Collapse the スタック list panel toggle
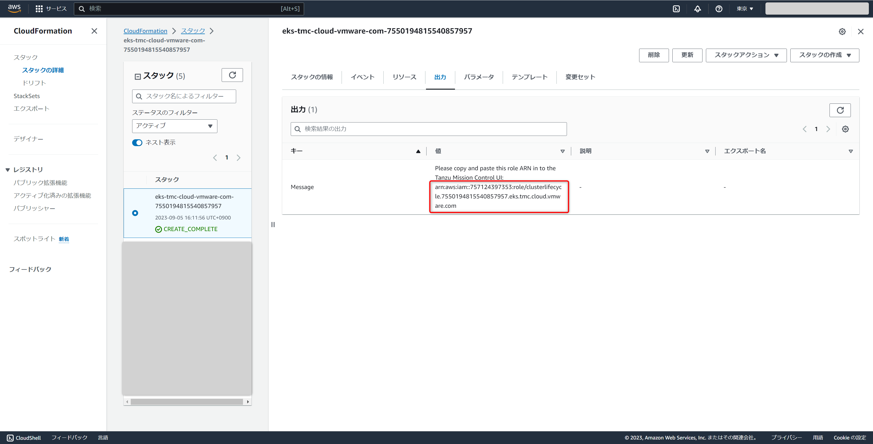Screen dimensions: 873x444 pyautogui.click(x=138, y=76)
